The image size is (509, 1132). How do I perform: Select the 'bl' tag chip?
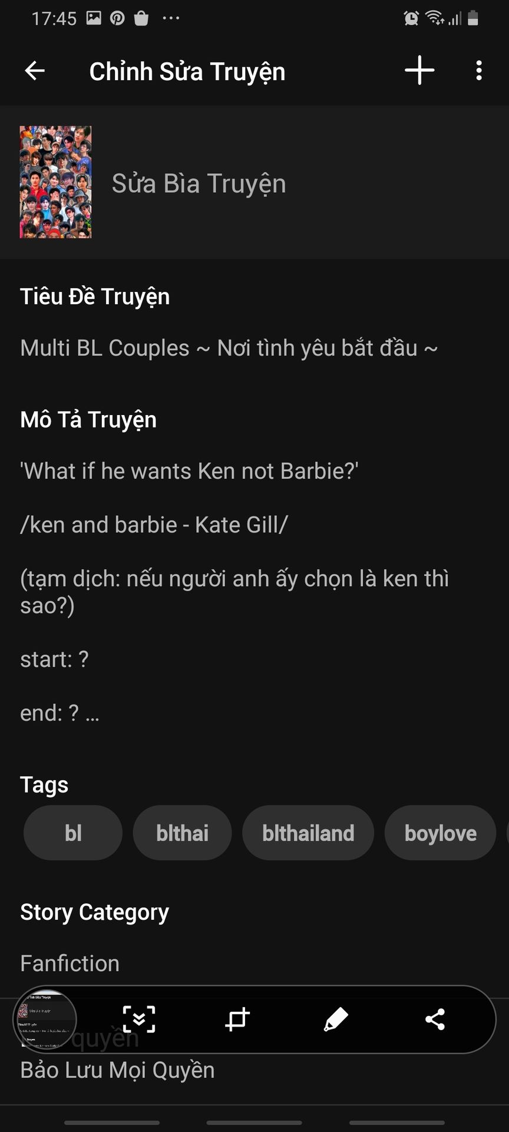[x=73, y=833]
